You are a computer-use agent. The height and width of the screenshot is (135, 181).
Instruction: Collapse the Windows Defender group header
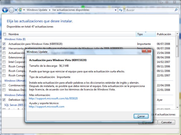15,95
